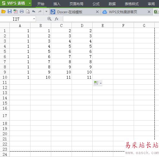This screenshot has height=157, width=159.
Task: Open the 页面布局 ribbon tab
Action: (76, 4)
